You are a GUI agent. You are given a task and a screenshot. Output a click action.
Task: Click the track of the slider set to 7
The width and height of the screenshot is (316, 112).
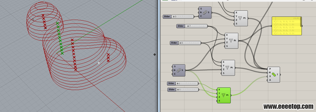[x=196, y=26]
